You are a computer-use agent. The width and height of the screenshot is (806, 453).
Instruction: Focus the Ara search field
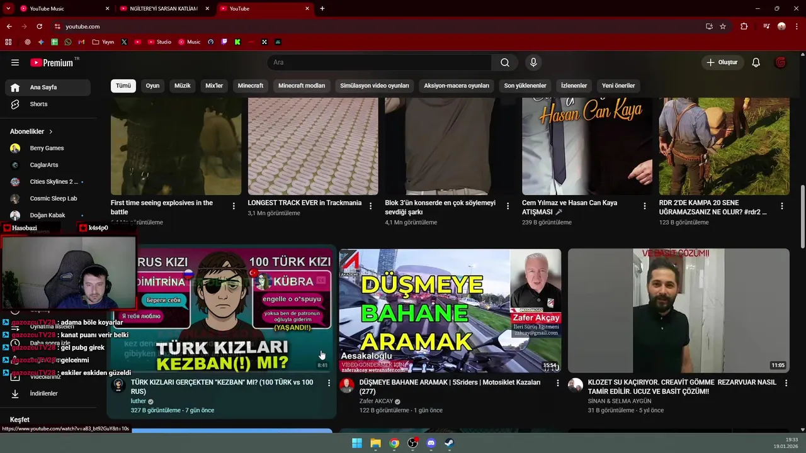[x=380, y=62]
